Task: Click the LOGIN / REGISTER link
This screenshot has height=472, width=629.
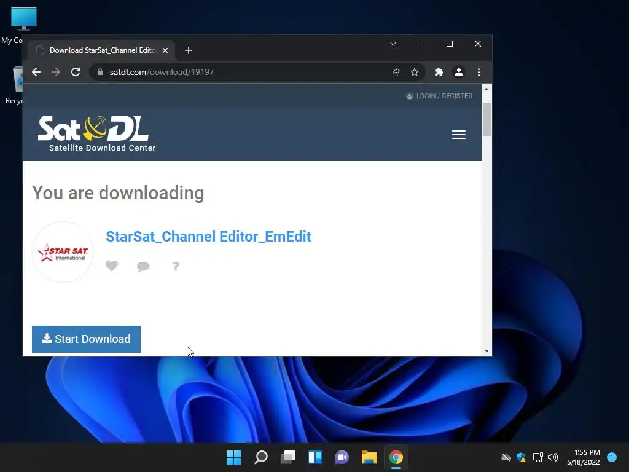Action: (x=439, y=96)
